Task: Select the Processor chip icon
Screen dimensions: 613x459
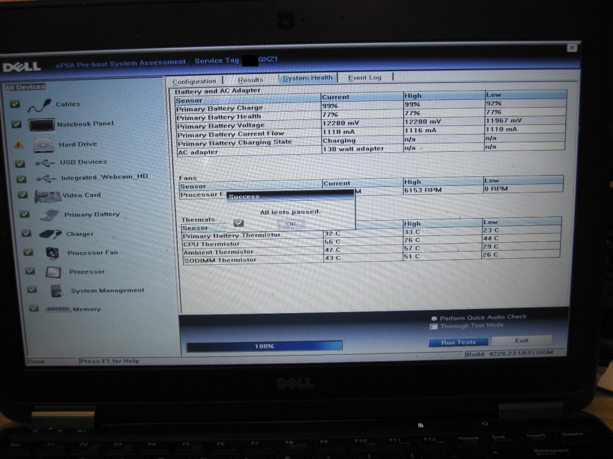Action: click(53, 272)
